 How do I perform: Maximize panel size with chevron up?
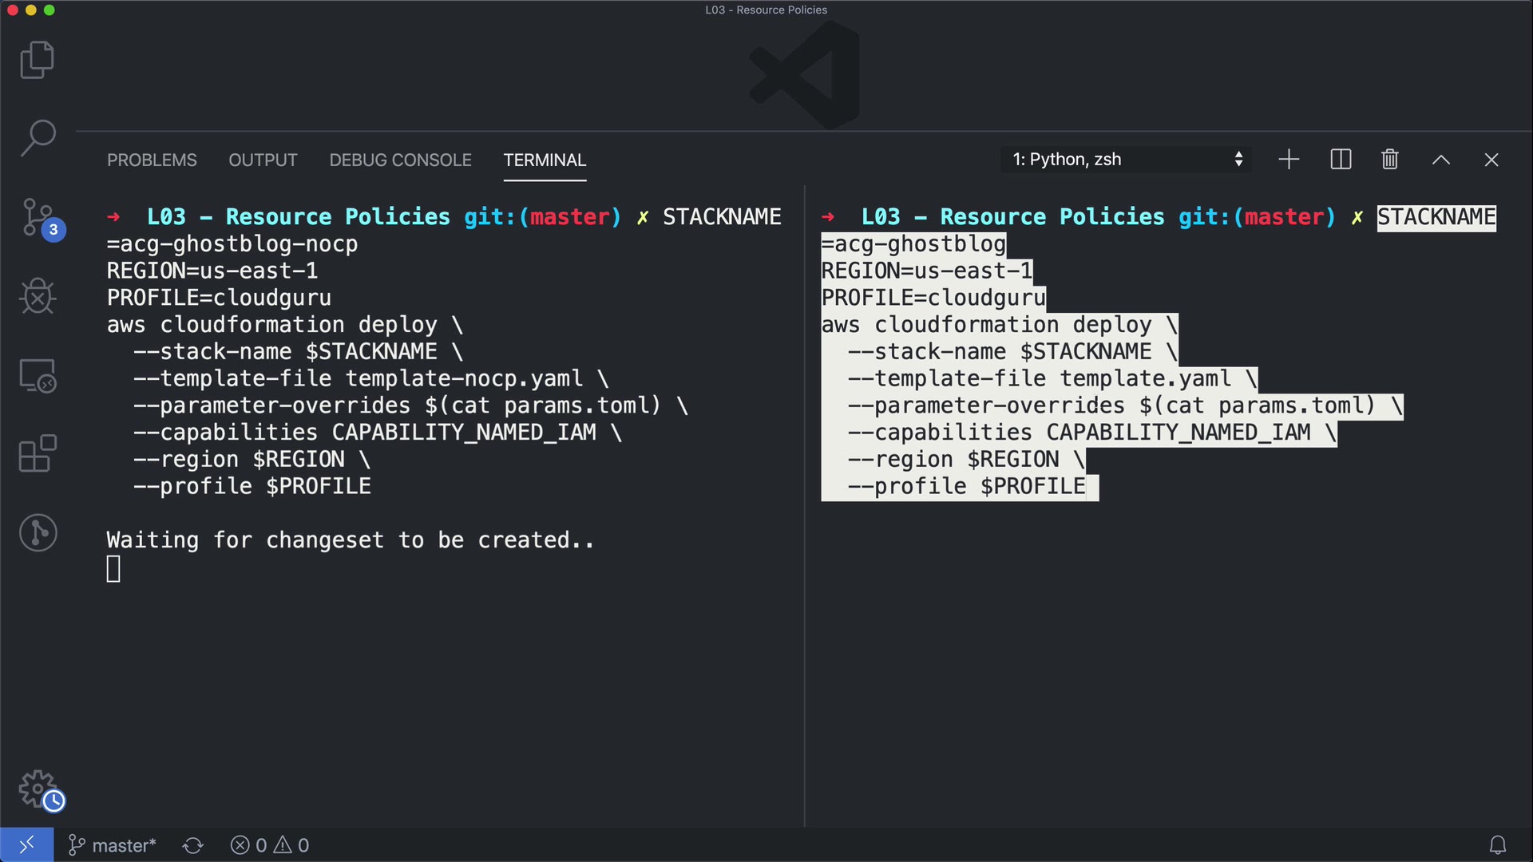click(1440, 160)
